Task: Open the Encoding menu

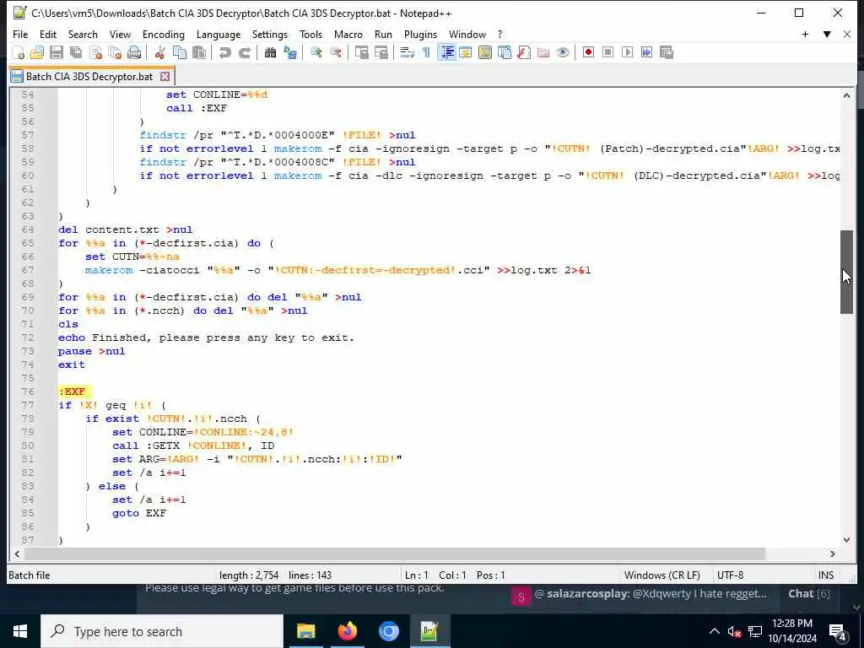Action: [164, 34]
